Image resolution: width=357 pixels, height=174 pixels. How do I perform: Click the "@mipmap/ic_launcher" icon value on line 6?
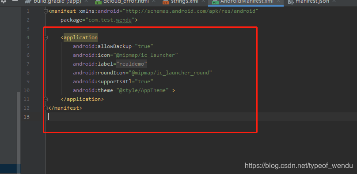point(145,55)
